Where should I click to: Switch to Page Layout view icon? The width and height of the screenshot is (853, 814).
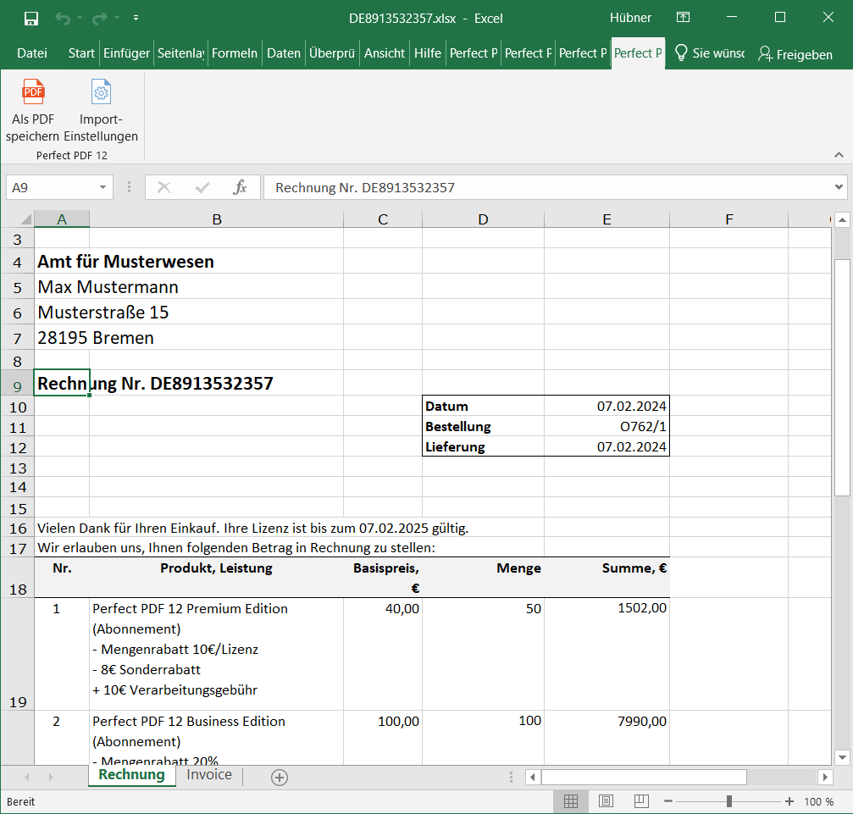[x=605, y=801]
